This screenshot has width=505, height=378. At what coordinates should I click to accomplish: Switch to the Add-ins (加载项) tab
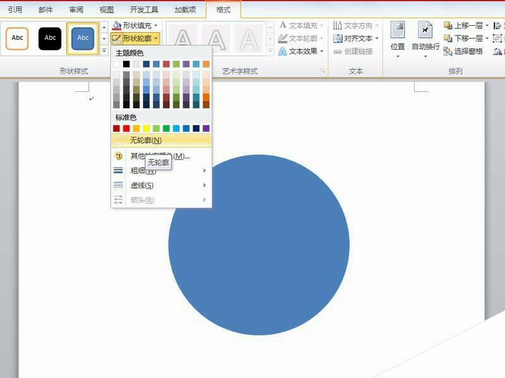coord(185,9)
